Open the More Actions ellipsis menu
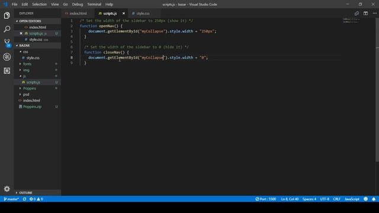Screen dimensions: 379x213 coord(374,14)
